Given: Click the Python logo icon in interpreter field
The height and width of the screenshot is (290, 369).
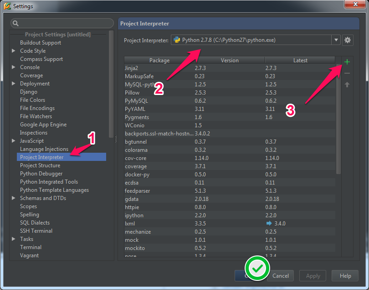Looking at the screenshot, I should [177, 40].
